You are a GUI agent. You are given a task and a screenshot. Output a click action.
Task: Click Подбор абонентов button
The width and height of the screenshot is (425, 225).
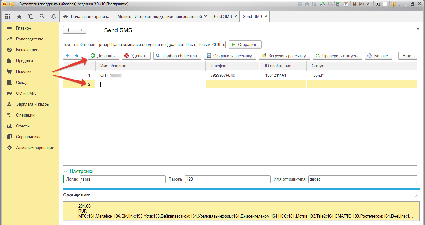pyautogui.click(x=177, y=56)
